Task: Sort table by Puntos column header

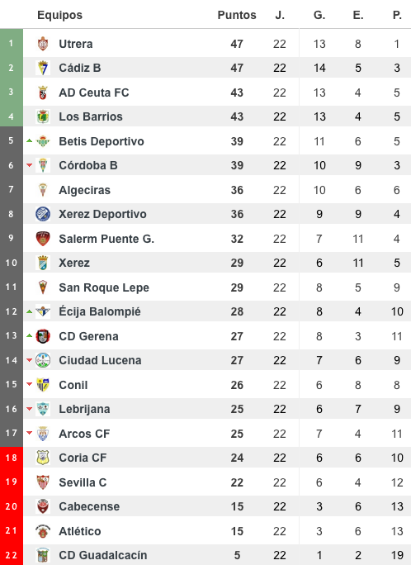Action: (x=237, y=15)
